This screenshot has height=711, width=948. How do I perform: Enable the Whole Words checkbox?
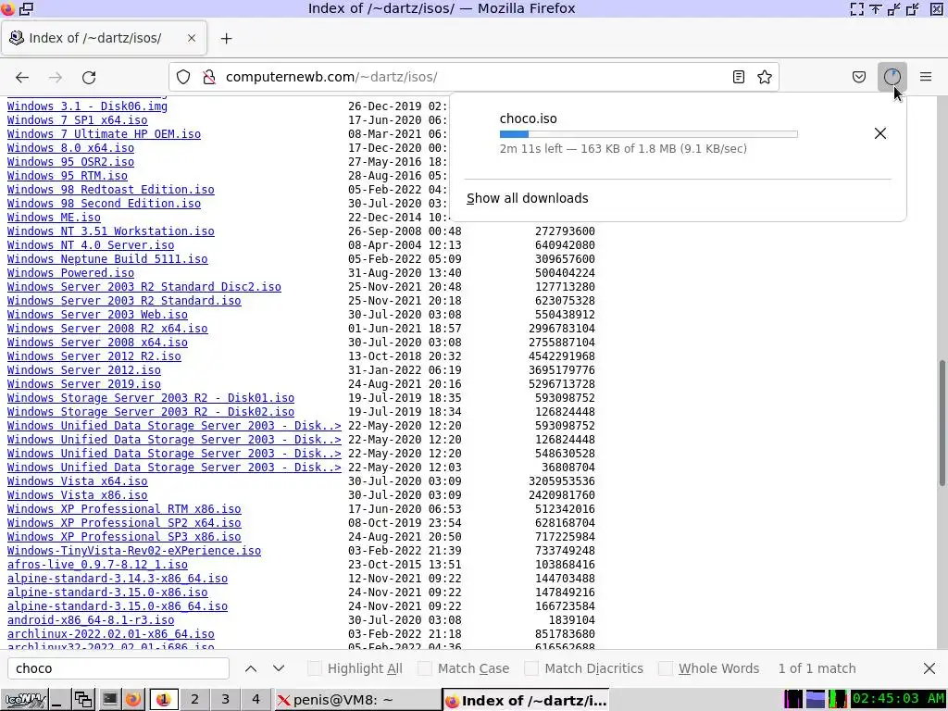coord(665,668)
